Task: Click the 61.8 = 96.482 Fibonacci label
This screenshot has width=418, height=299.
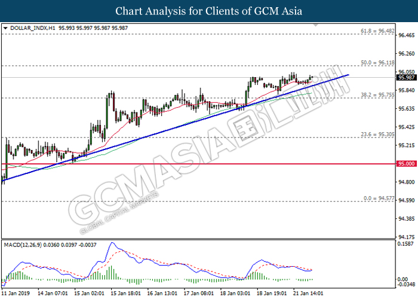Action: [377, 31]
